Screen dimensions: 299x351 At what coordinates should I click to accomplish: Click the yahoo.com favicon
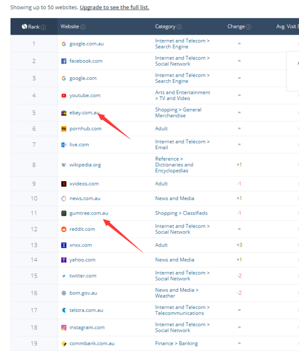(64, 260)
